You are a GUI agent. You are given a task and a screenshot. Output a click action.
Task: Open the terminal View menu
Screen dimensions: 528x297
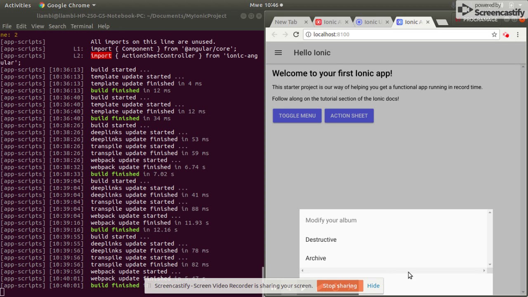pyautogui.click(x=38, y=26)
